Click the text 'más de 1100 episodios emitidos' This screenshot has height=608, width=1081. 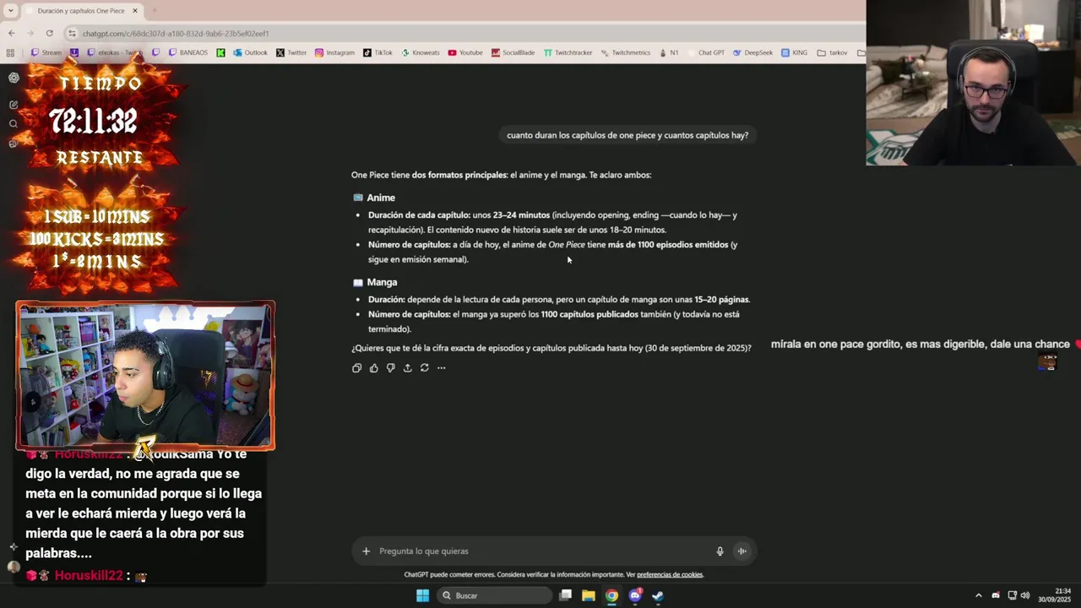(x=668, y=245)
